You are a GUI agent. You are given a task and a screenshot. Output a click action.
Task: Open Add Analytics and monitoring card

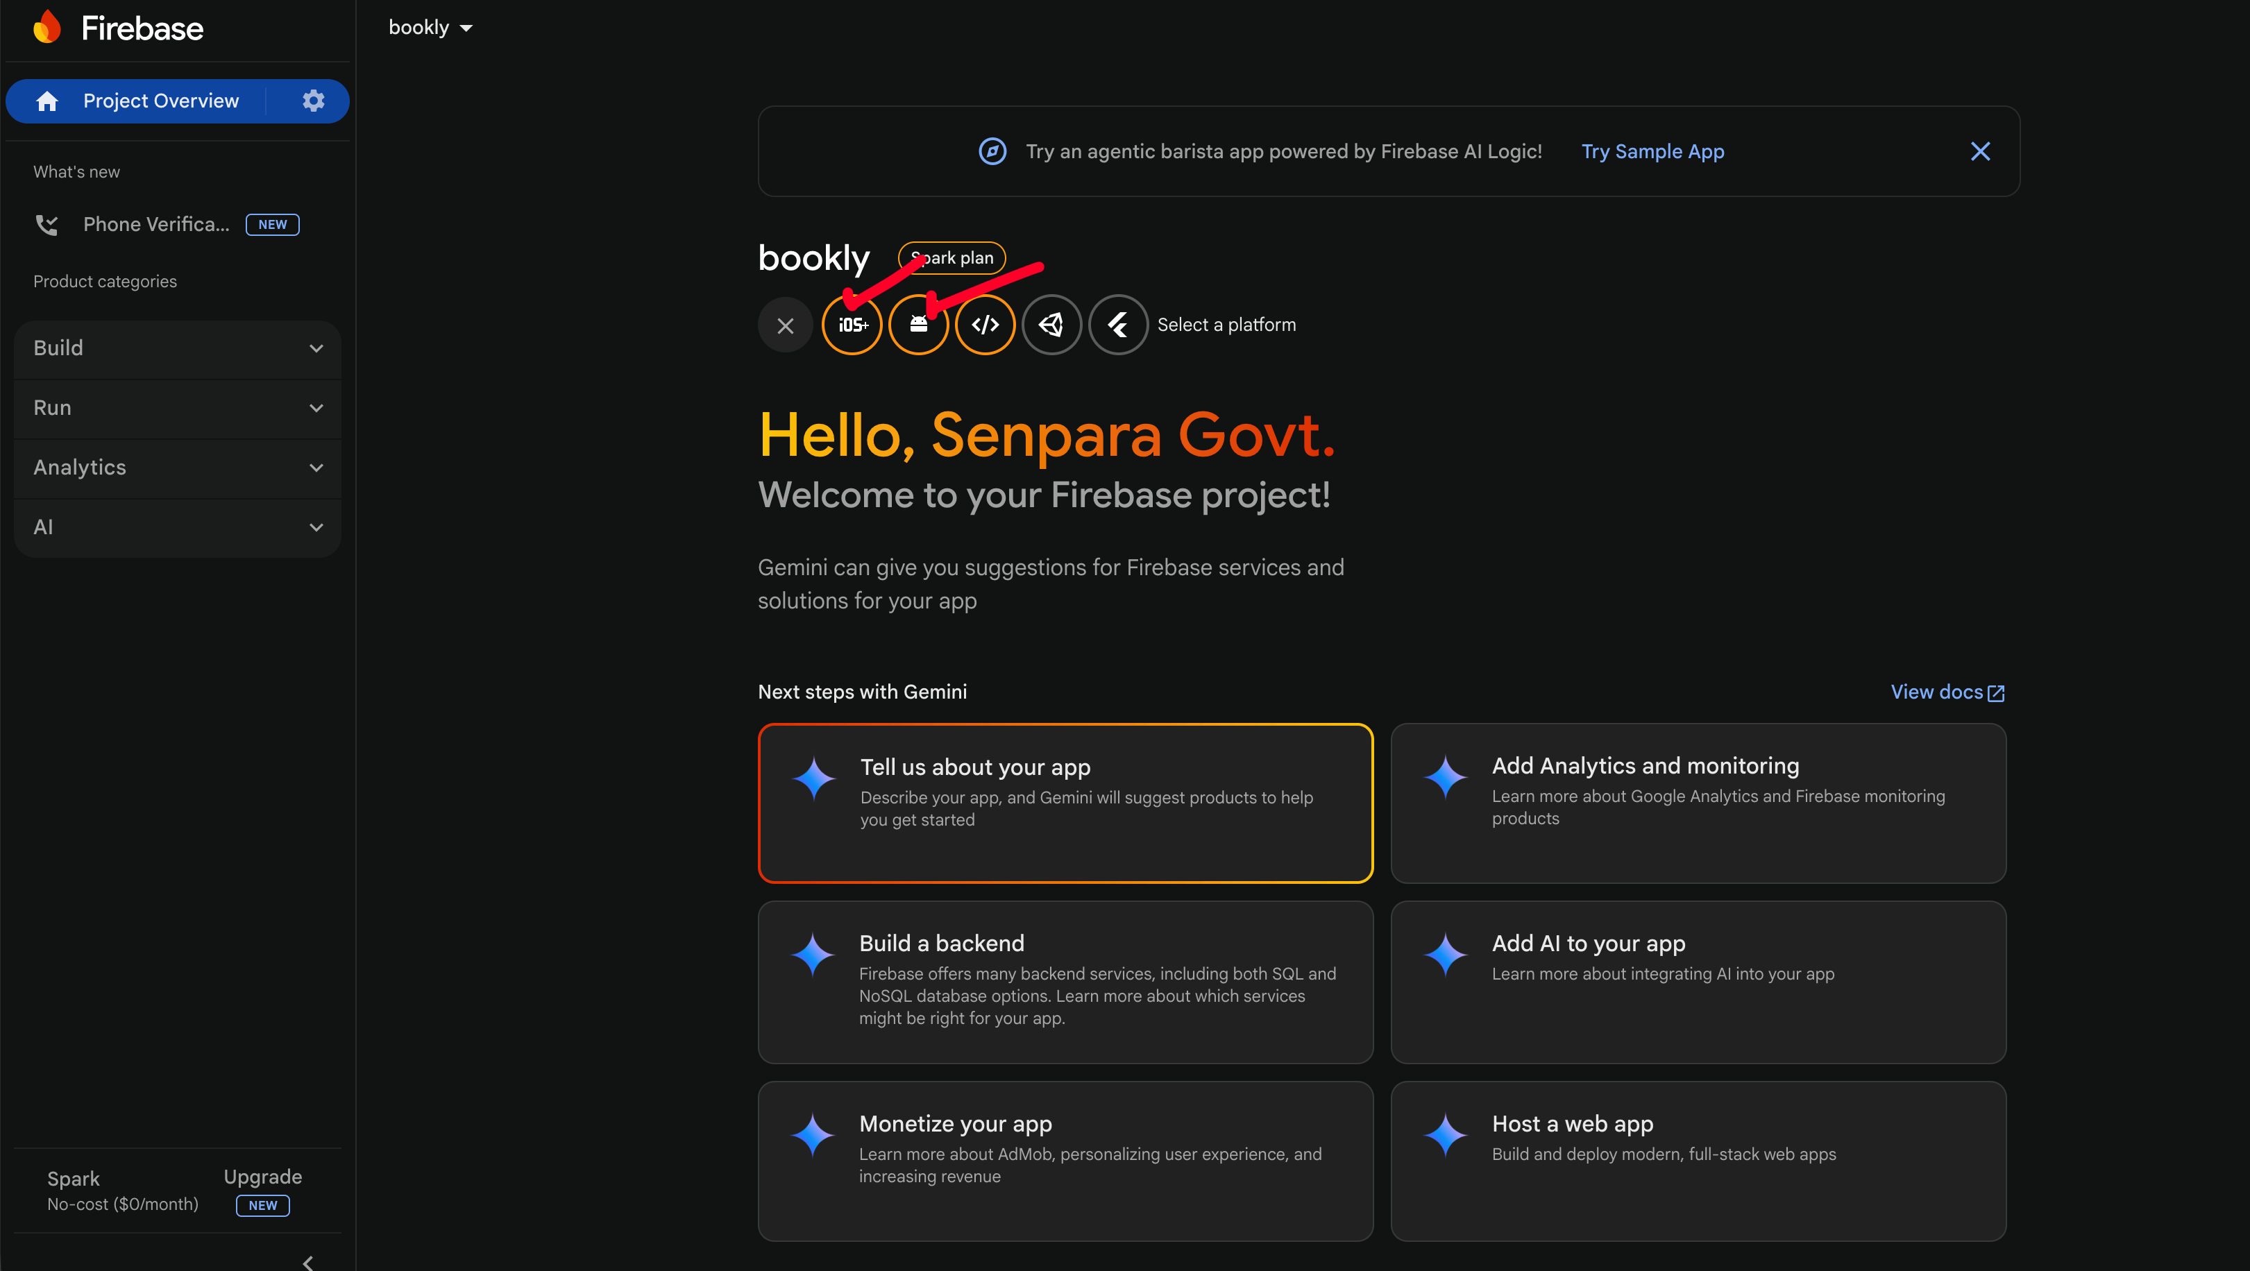[x=1698, y=803]
